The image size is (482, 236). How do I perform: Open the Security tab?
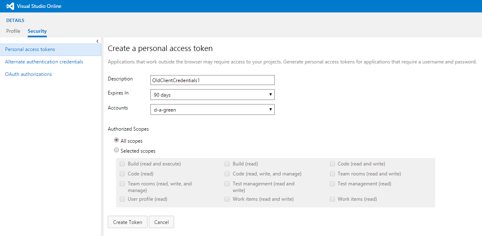tap(37, 31)
